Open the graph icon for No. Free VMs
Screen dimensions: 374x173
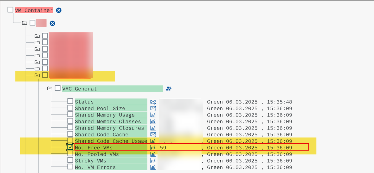[153, 148]
